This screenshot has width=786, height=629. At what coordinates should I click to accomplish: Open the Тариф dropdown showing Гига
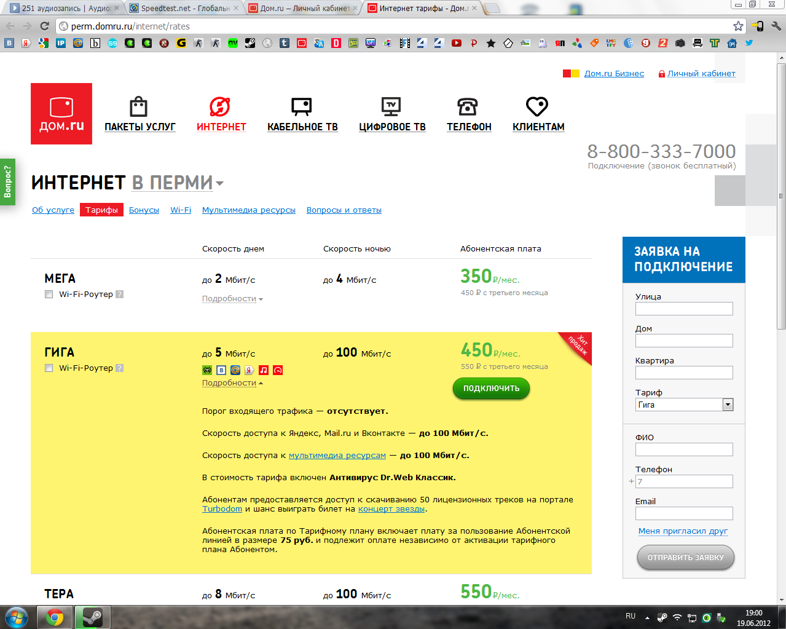coord(685,405)
